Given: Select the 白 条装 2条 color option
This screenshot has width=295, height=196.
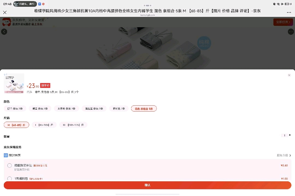Looking at the screenshot, I should coord(15,109).
